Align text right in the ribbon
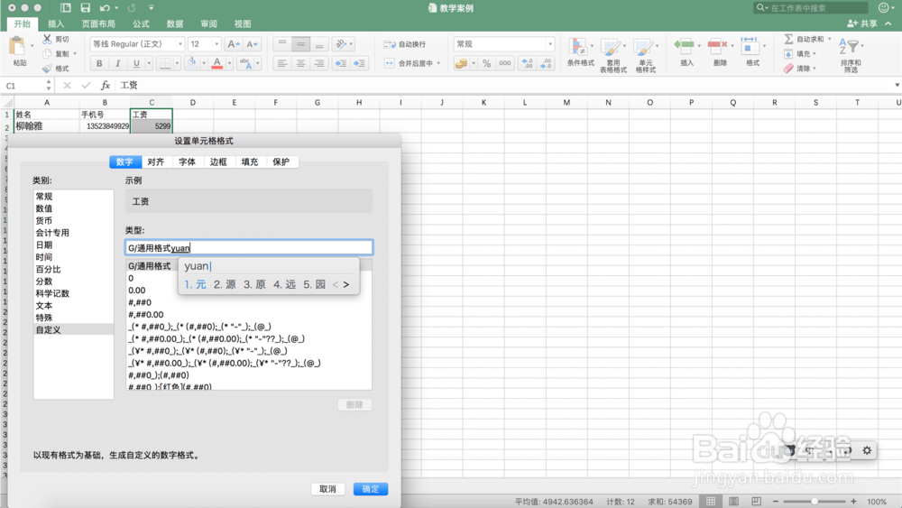902x508 pixels. click(318, 63)
